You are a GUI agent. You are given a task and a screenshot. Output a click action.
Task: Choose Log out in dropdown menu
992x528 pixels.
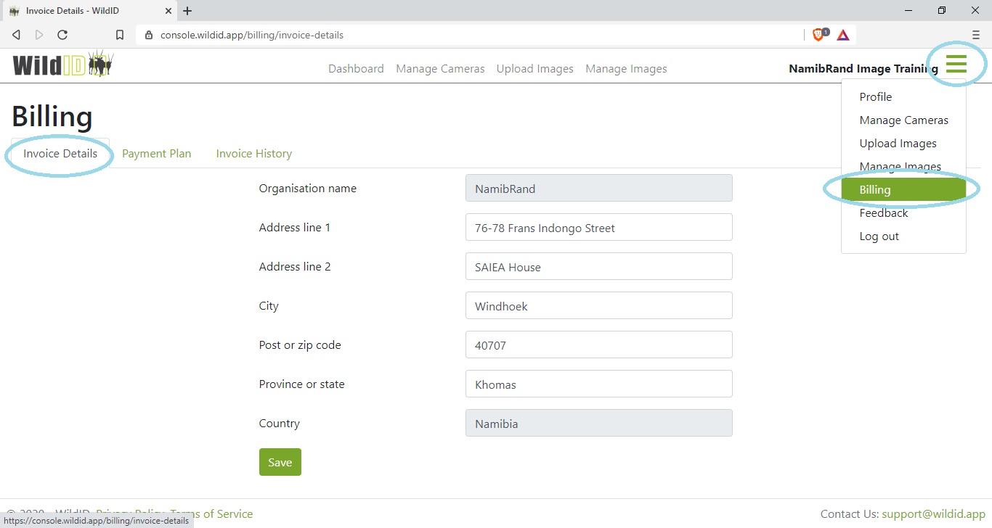click(x=903, y=236)
